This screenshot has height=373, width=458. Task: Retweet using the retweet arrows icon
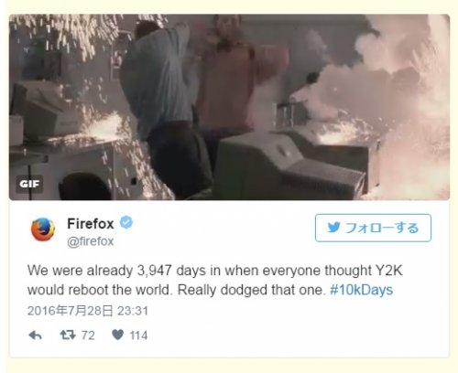click(68, 336)
